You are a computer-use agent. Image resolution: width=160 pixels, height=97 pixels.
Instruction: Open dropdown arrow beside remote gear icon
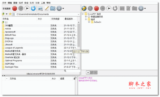tap(145, 8)
